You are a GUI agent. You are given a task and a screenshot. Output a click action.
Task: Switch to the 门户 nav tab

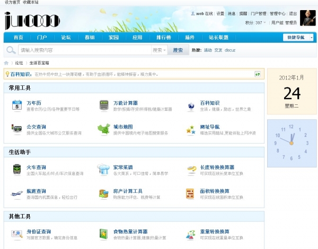click(x=42, y=37)
